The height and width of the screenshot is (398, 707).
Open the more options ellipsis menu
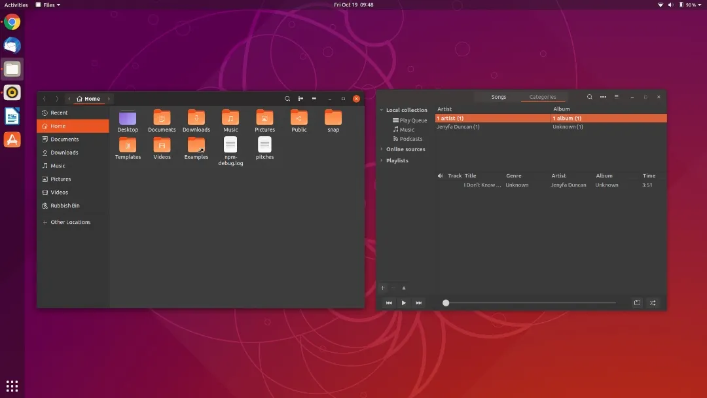pyautogui.click(x=602, y=96)
